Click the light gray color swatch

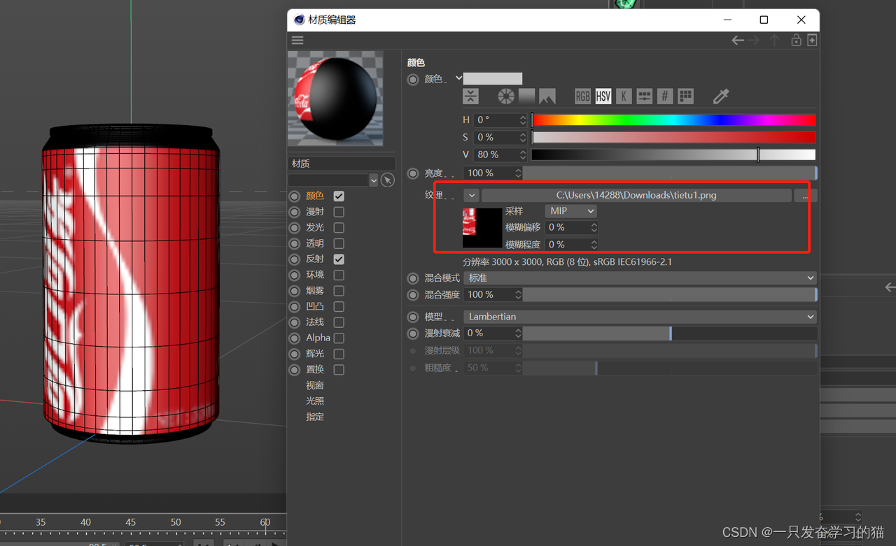click(x=493, y=79)
